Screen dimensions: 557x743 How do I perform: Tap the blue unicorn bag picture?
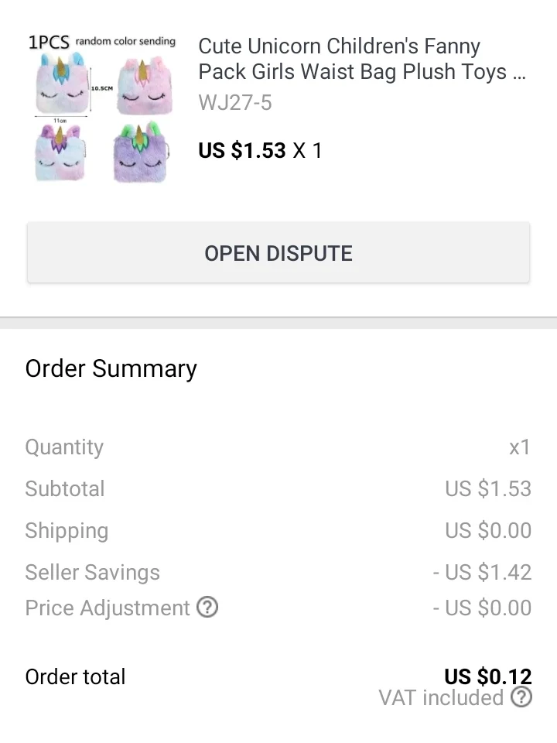(x=60, y=153)
